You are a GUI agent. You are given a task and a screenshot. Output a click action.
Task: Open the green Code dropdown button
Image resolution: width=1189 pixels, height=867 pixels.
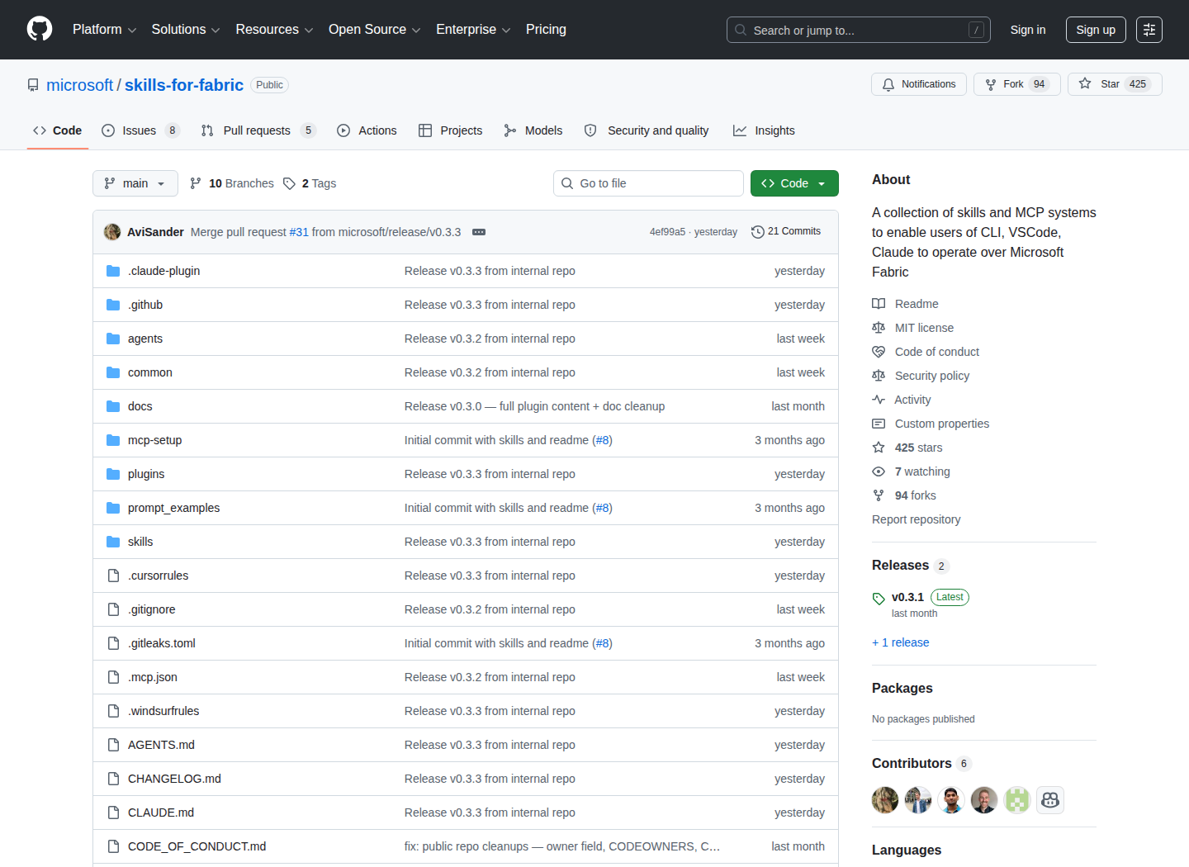pyautogui.click(x=794, y=183)
